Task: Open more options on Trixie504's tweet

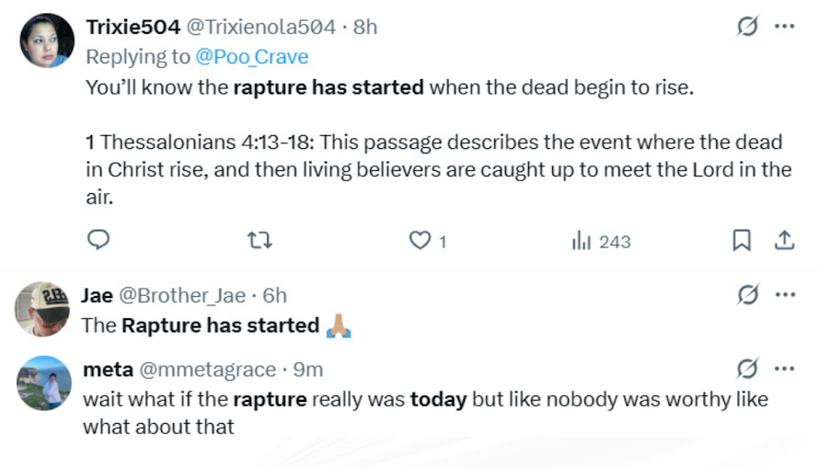Action: (784, 27)
